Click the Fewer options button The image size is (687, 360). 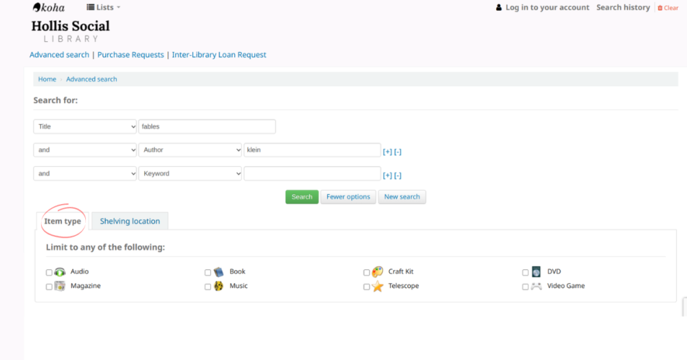pos(348,196)
